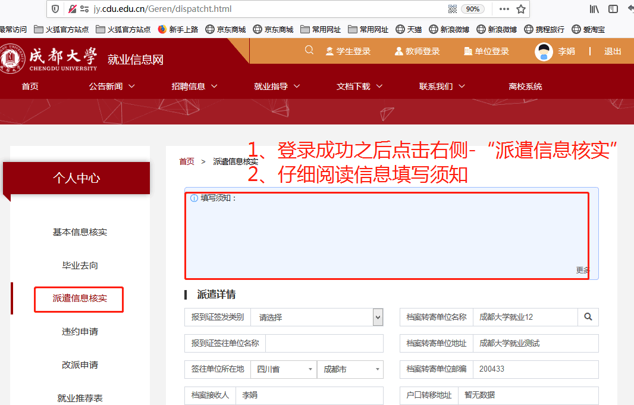The image size is (634, 405).
Task: Expand the 就业指导 navigation menu
Action: pos(277,86)
